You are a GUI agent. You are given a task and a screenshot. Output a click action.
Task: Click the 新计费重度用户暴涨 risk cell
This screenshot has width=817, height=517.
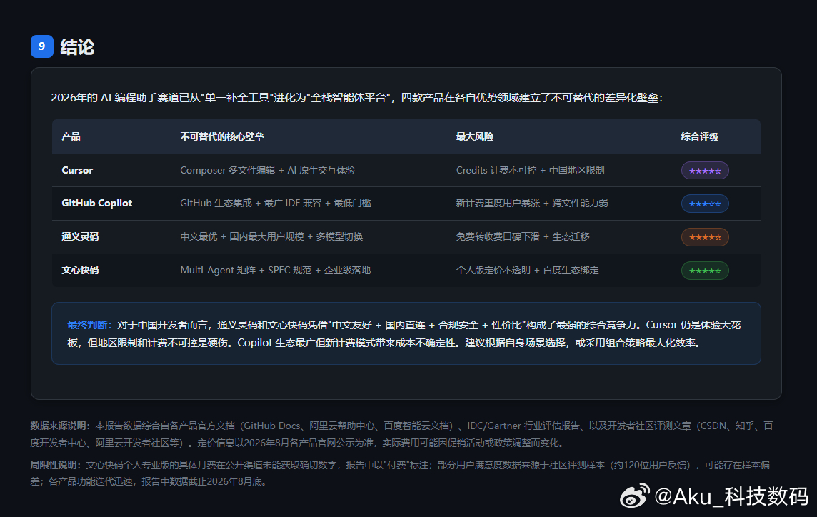coord(532,204)
